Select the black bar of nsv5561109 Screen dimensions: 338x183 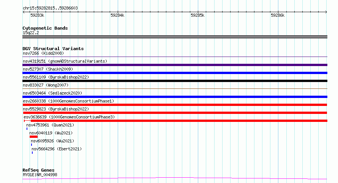175,81
